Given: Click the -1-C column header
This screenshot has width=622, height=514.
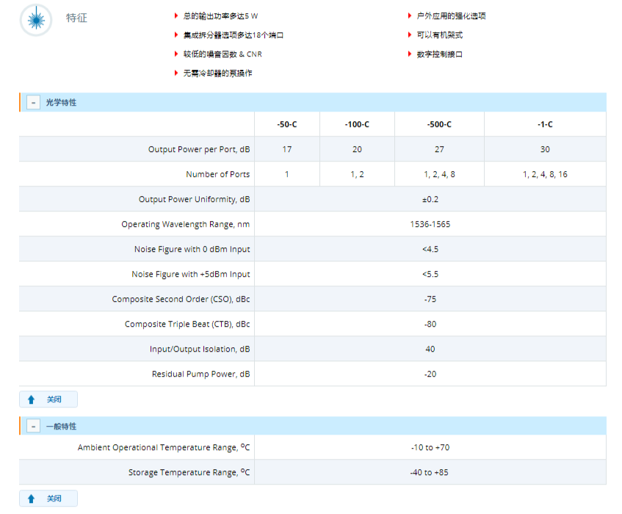Looking at the screenshot, I should click(x=545, y=124).
